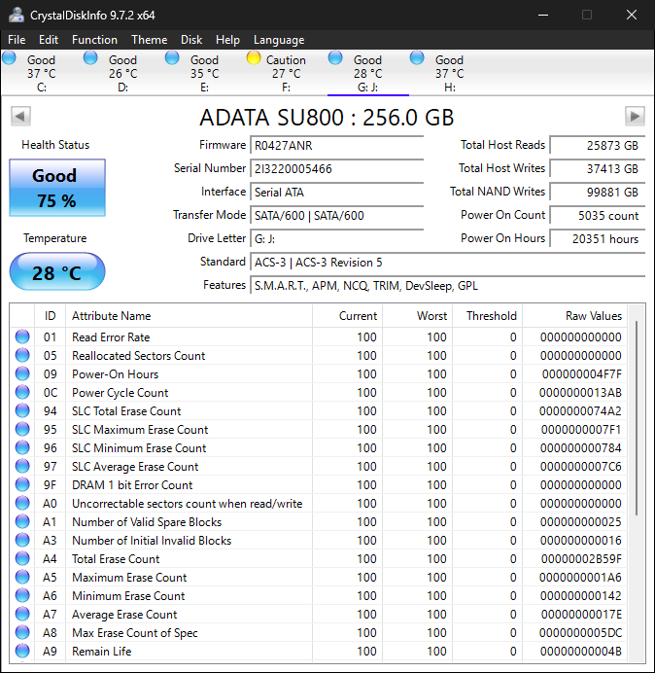Click the SMART attribute list vertical scrollbar
This screenshot has width=655, height=673.
pyautogui.click(x=638, y=418)
